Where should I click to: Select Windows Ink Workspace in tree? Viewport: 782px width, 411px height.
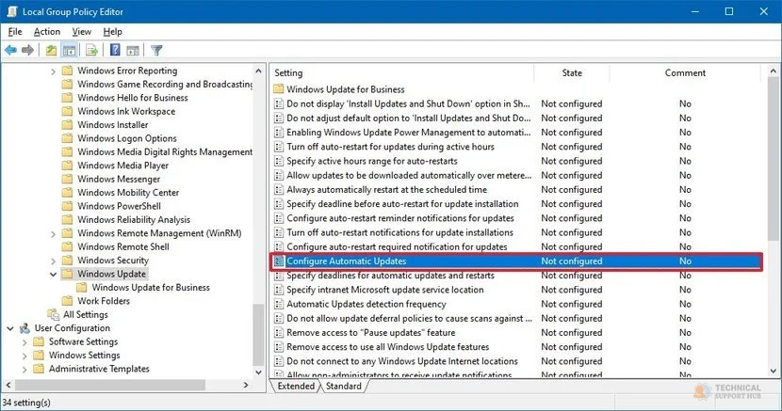tap(126, 111)
